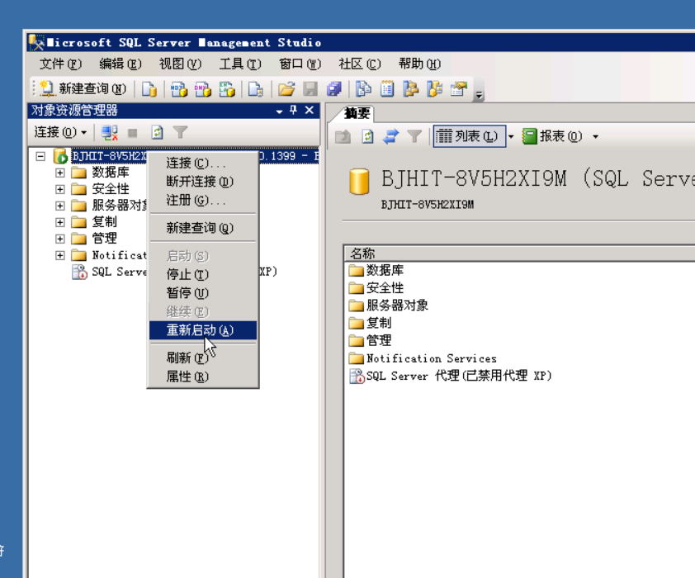Click the Save (floppy disk) toolbar icon
Viewport: 695px width, 578px height.
point(310,89)
